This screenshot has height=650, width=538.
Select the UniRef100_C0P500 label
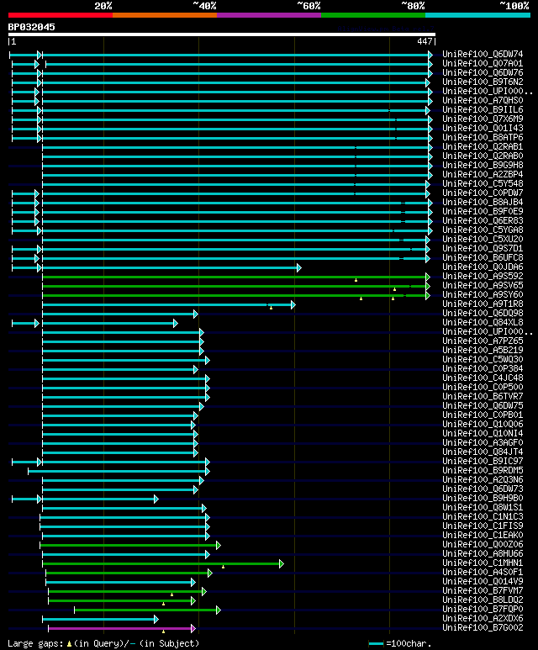[x=483, y=387]
